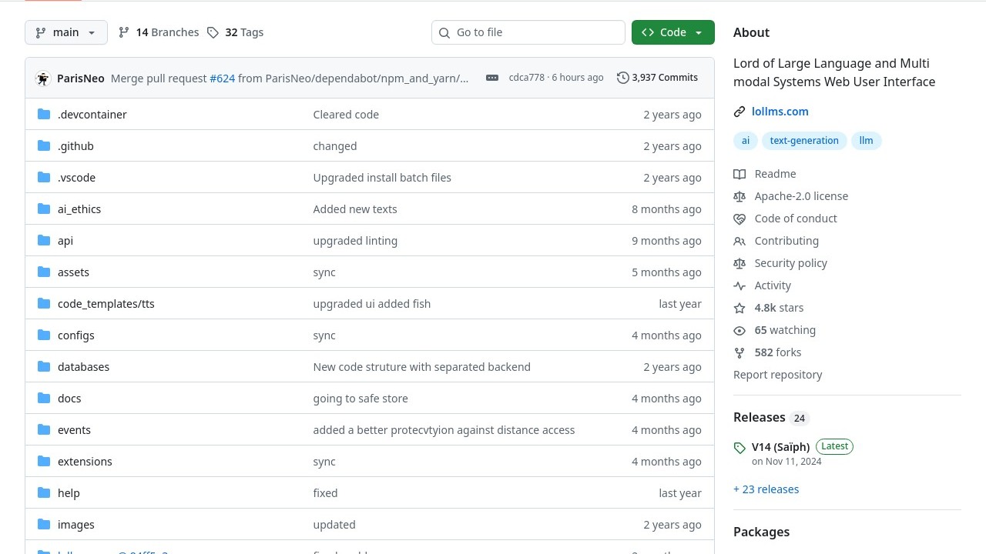Click the folder icon for .devcontainer

point(44,115)
